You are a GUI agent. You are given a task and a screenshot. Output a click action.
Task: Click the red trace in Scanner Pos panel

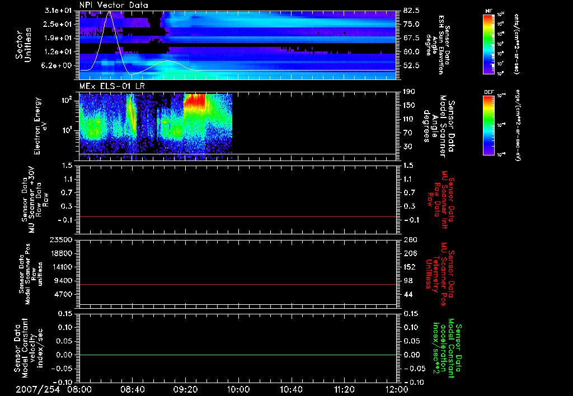(x=238, y=284)
